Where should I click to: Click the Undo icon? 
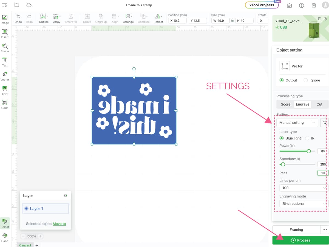pos(18,18)
